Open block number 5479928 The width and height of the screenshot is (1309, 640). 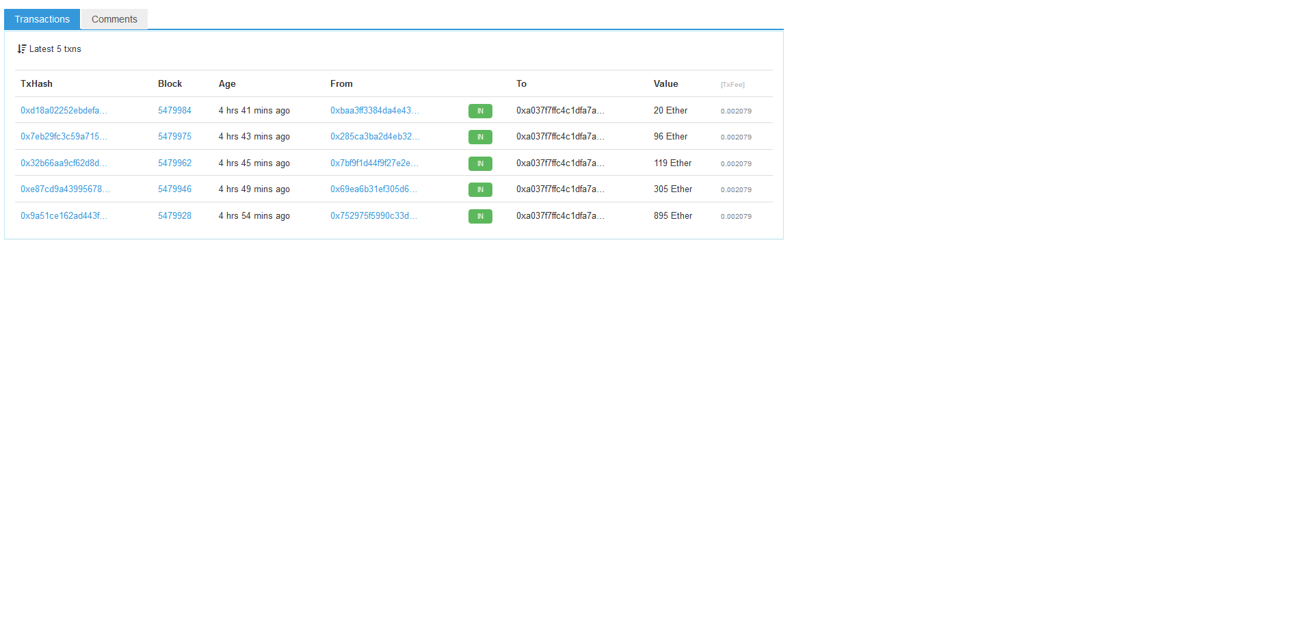(174, 216)
